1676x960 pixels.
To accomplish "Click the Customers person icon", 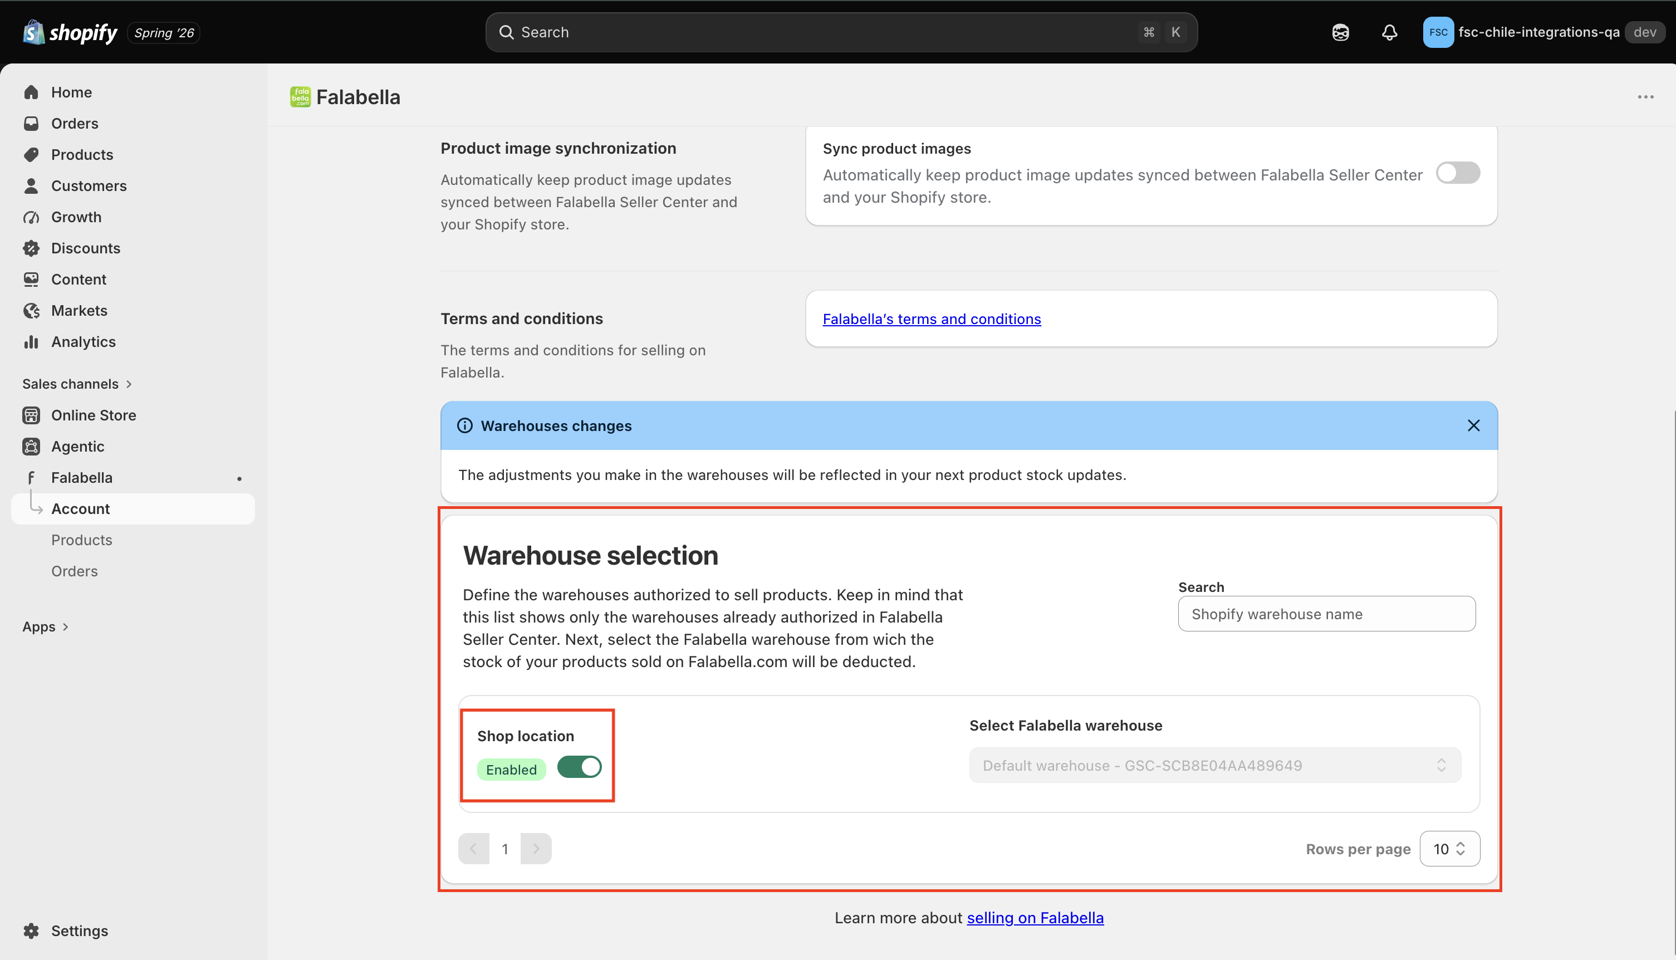I will point(31,186).
